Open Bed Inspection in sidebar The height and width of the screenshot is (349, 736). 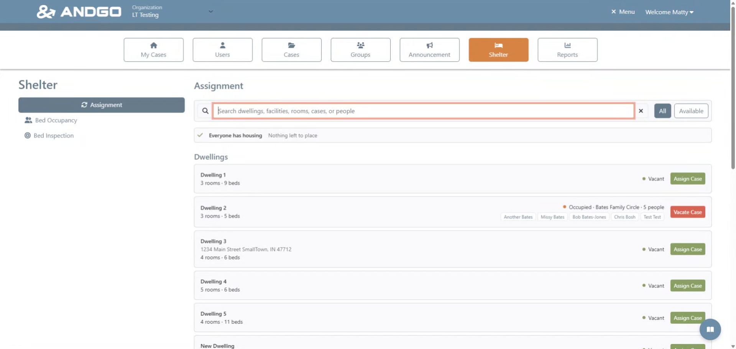click(x=49, y=136)
